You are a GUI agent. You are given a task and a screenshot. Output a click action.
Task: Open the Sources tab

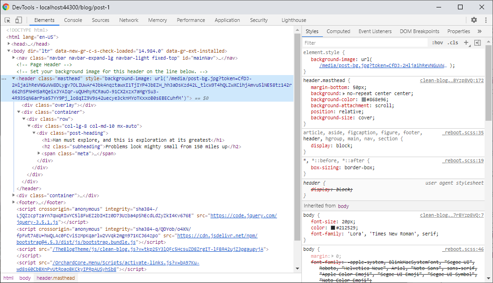pyautogui.click(x=100, y=20)
